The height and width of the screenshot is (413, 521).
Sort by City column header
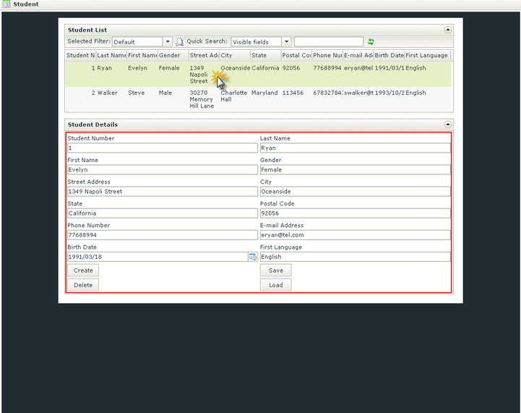pos(235,55)
